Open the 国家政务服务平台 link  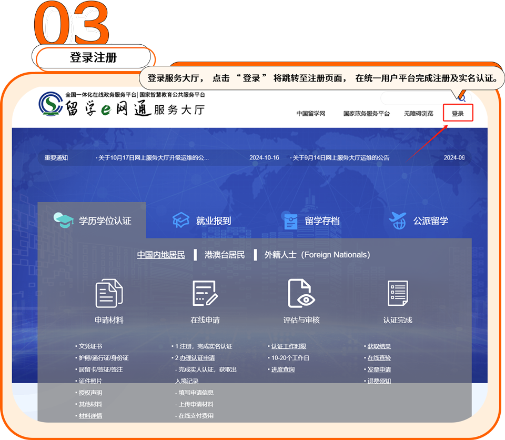click(x=367, y=114)
